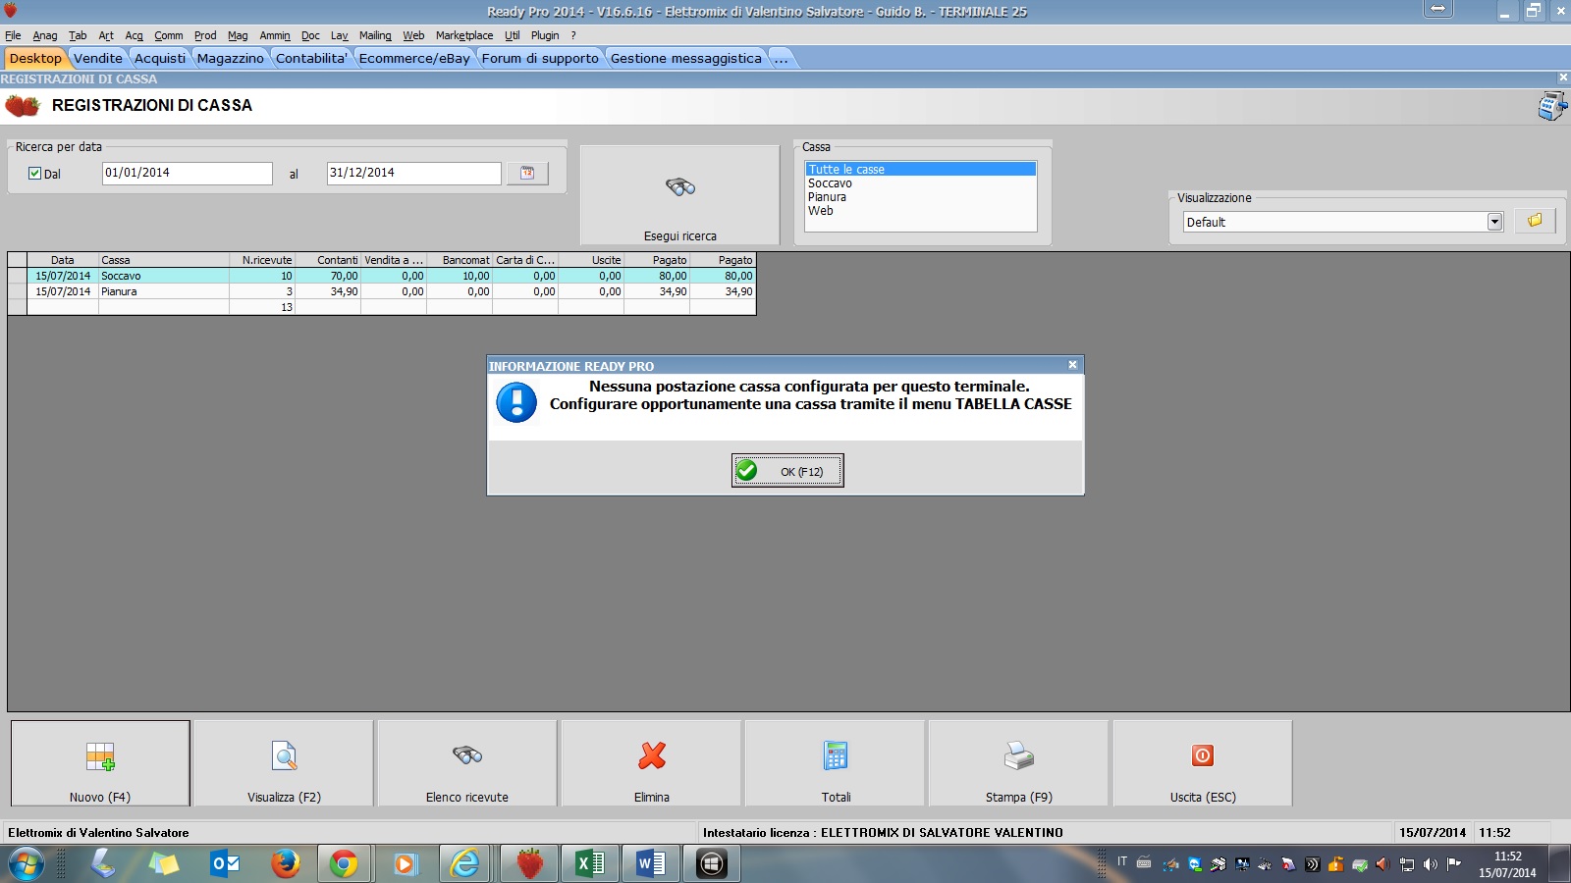1571x883 pixels.
Task: Open the Art menu
Action: click(x=106, y=35)
